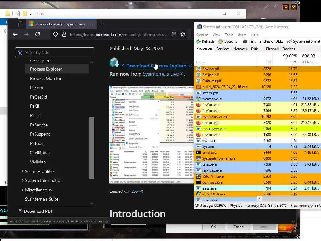Open Process Monitor in the sidebar

(x=46, y=78)
